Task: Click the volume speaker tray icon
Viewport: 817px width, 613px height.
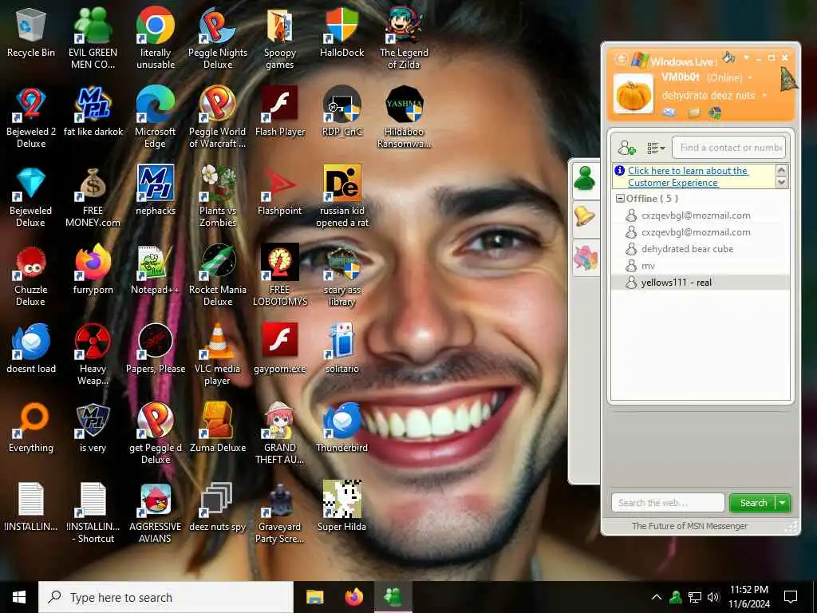Action: tap(713, 597)
